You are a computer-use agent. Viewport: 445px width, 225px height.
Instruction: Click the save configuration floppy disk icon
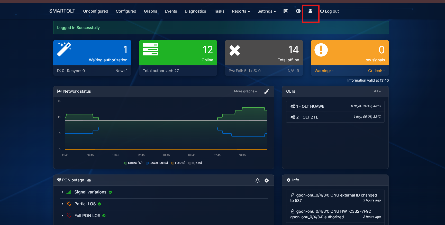pyautogui.click(x=286, y=11)
